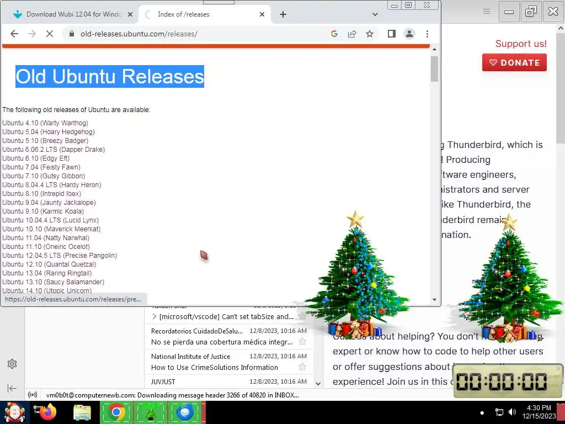565x424 pixels.
Task: Open Ubuntu 11.04 (Natty Narwhal) link
Action: point(46,238)
